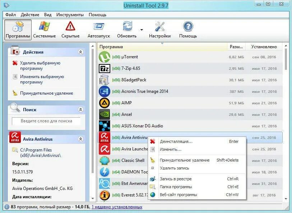Choose Принудительное удаление in context menu
This screenshot has width=292, height=213.
197,160
